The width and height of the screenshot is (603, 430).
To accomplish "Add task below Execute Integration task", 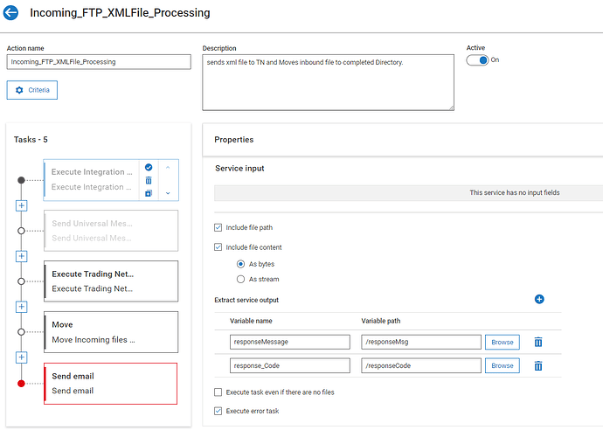I will coord(22,205).
